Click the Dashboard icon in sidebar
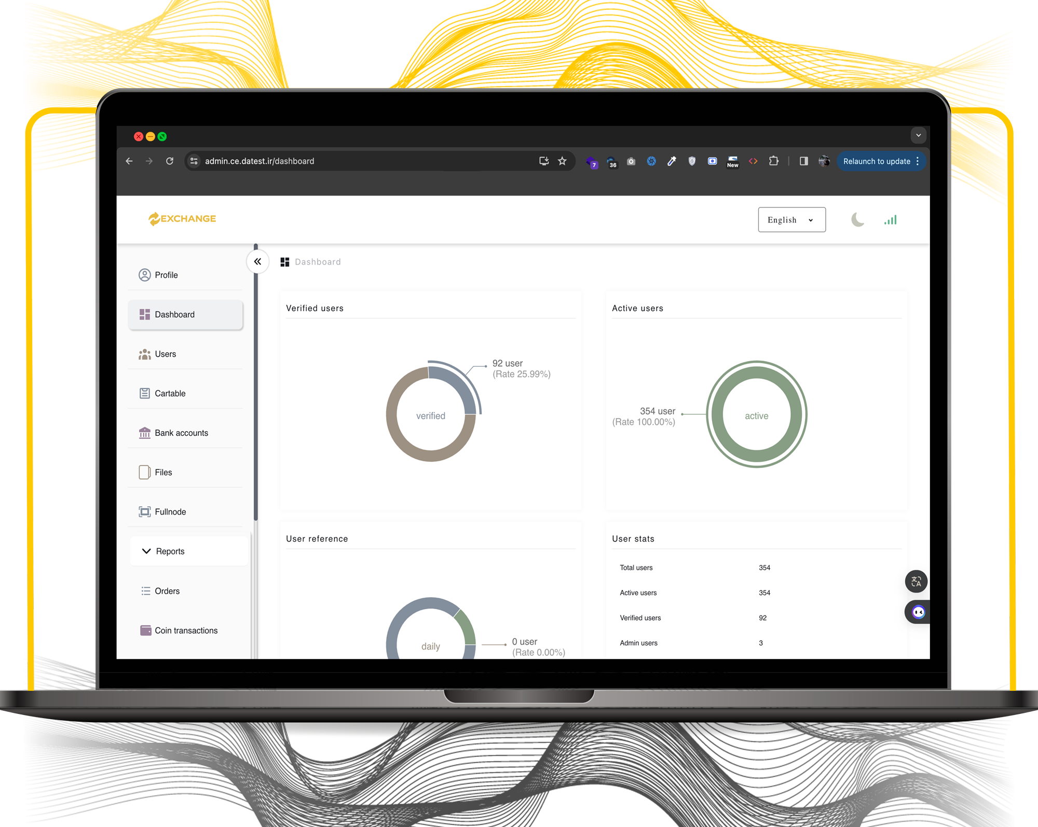 144,314
